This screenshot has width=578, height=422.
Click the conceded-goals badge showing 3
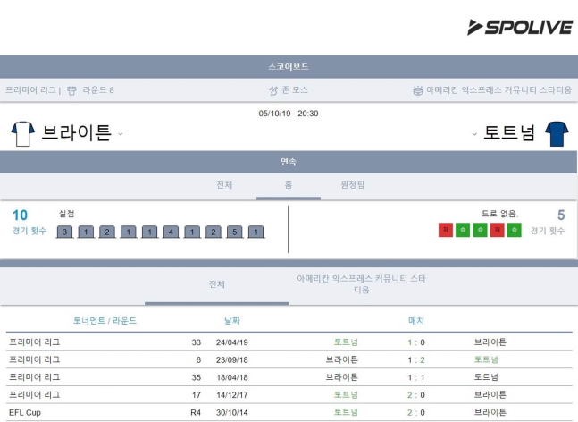[64, 232]
